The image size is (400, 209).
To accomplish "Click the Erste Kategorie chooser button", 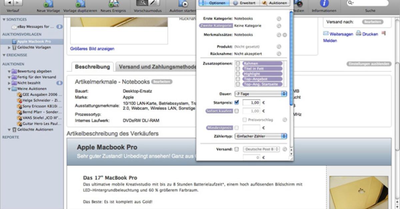I will click(x=279, y=19).
